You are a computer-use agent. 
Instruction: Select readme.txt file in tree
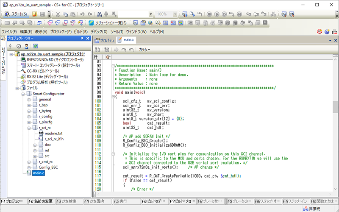[53, 133]
